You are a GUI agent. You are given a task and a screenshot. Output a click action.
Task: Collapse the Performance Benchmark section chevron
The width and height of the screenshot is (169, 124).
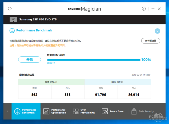click(157, 31)
